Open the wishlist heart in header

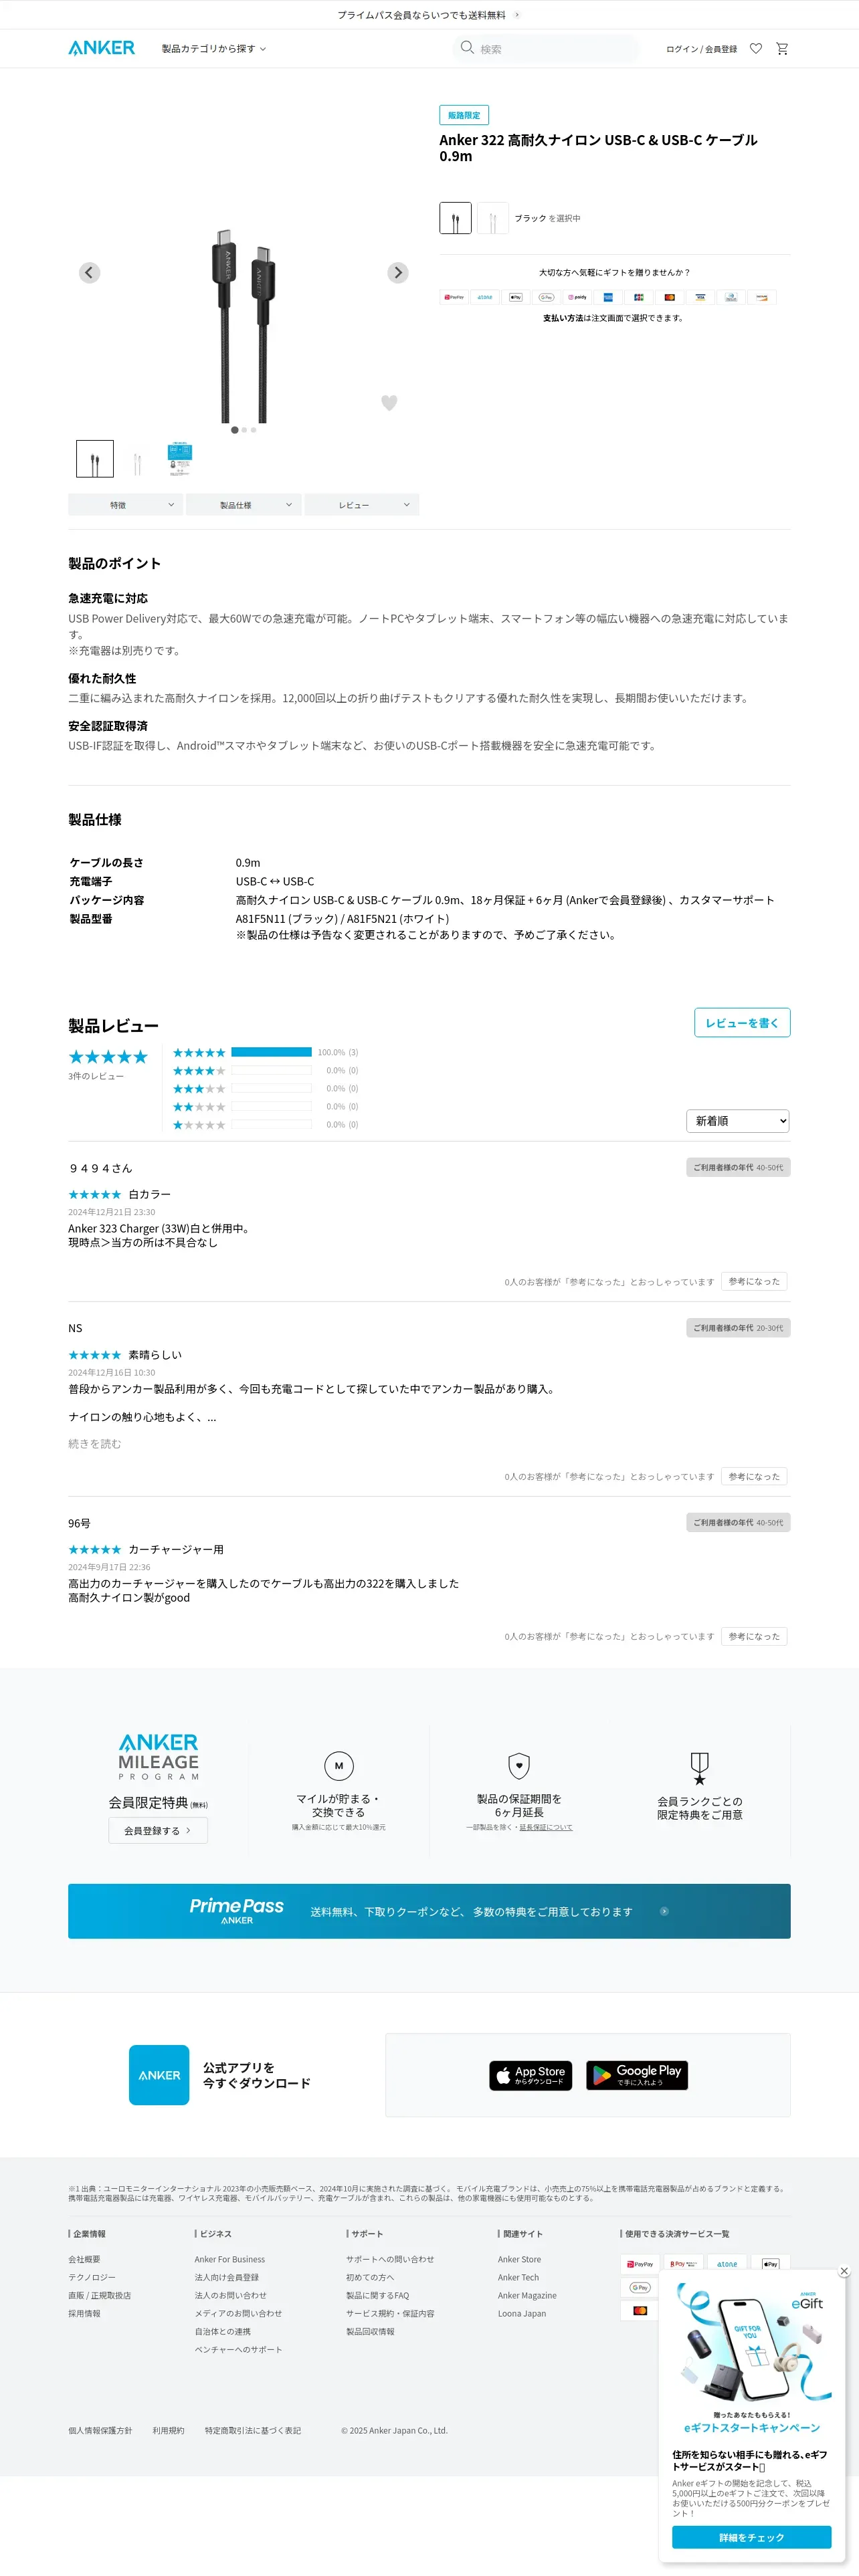(x=756, y=48)
